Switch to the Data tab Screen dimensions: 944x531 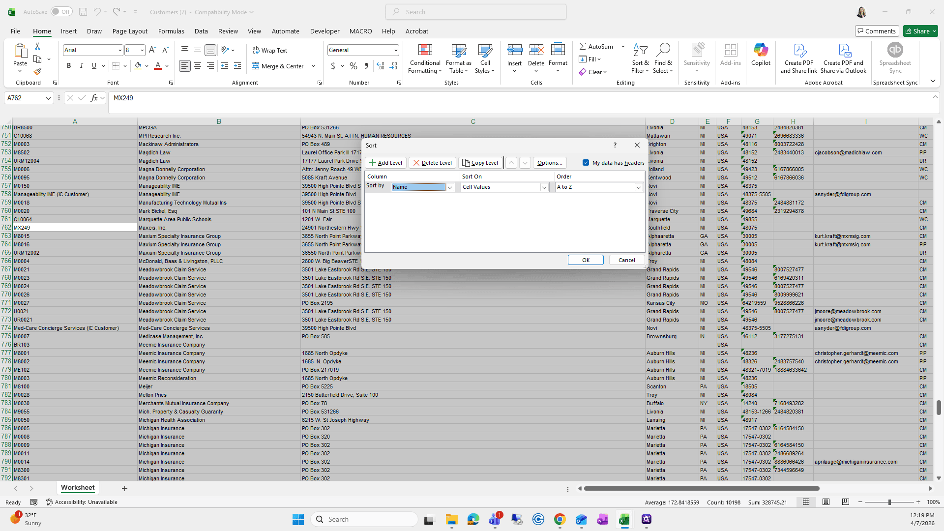point(201,31)
